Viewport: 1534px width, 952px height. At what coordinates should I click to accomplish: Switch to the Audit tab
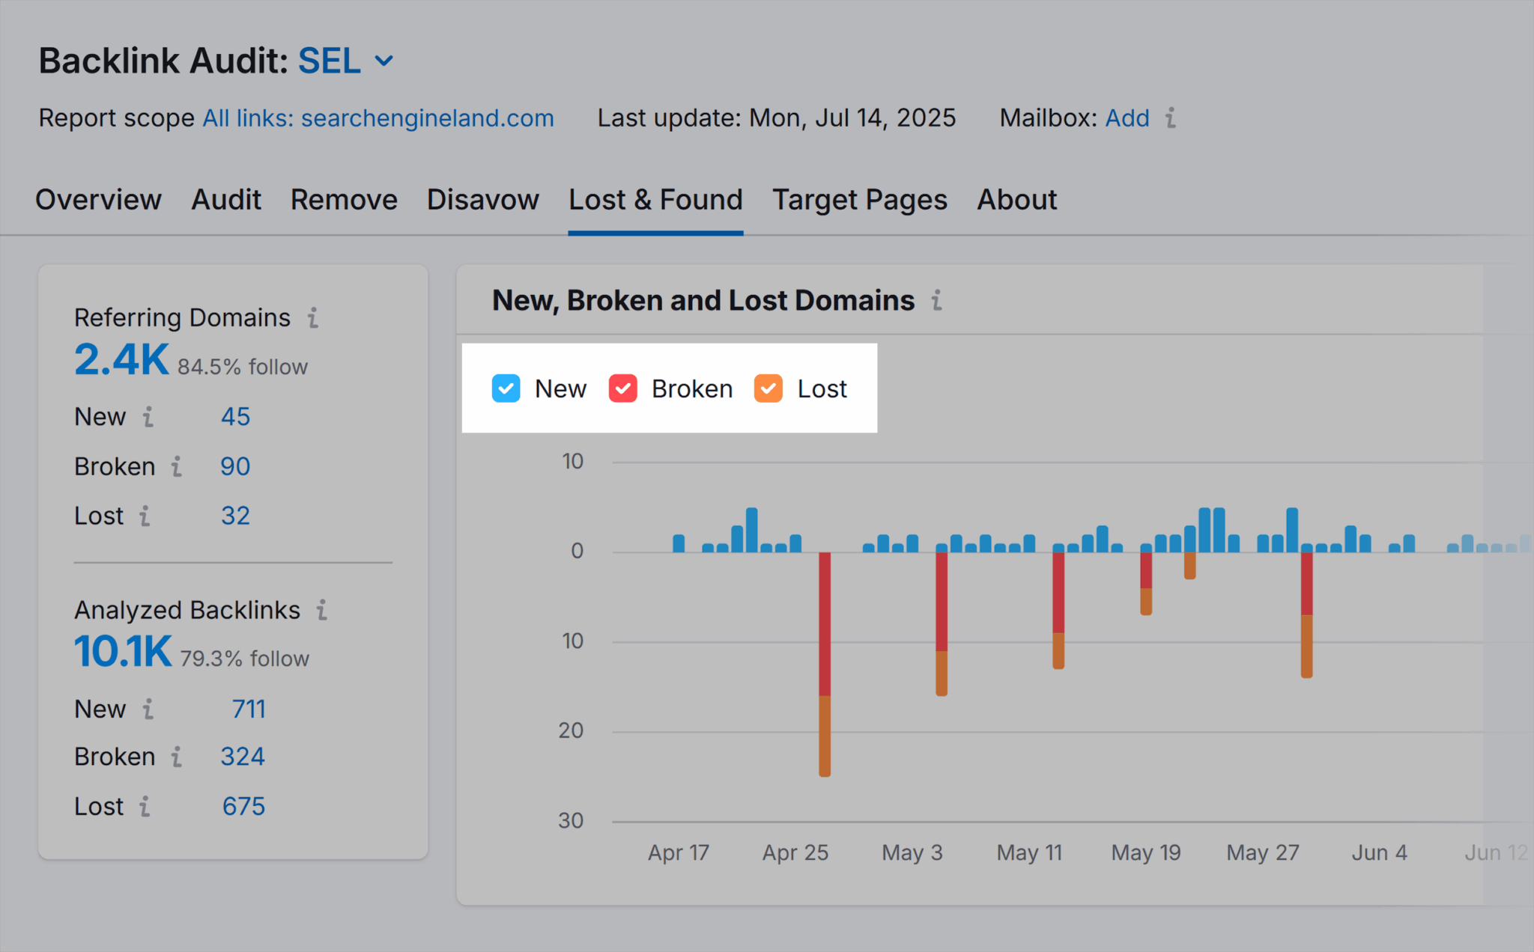tap(226, 200)
